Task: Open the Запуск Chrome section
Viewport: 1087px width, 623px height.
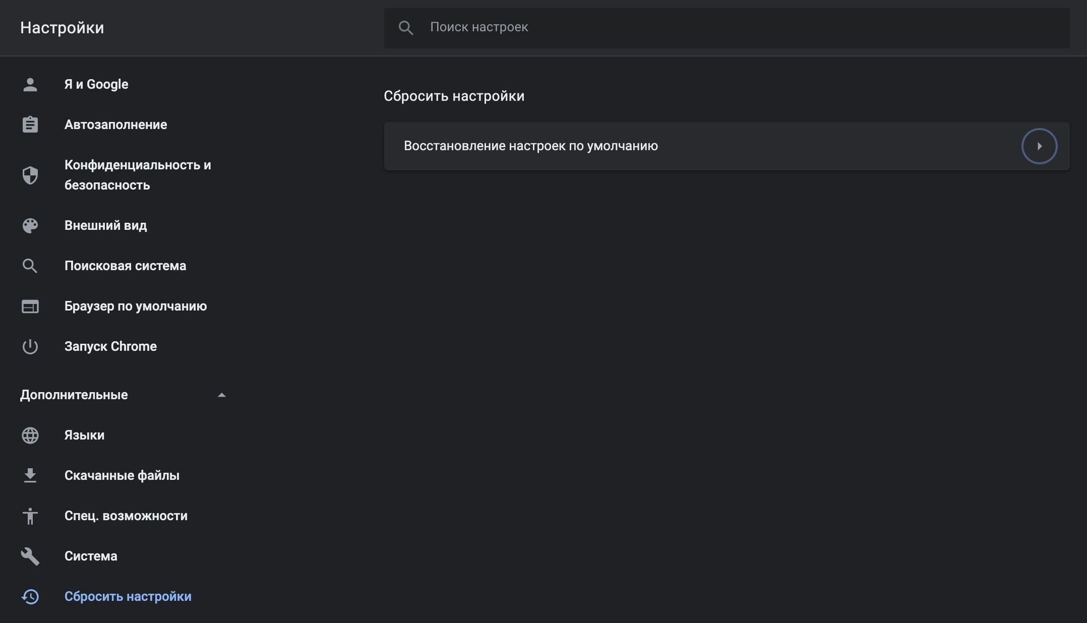Action: point(110,347)
